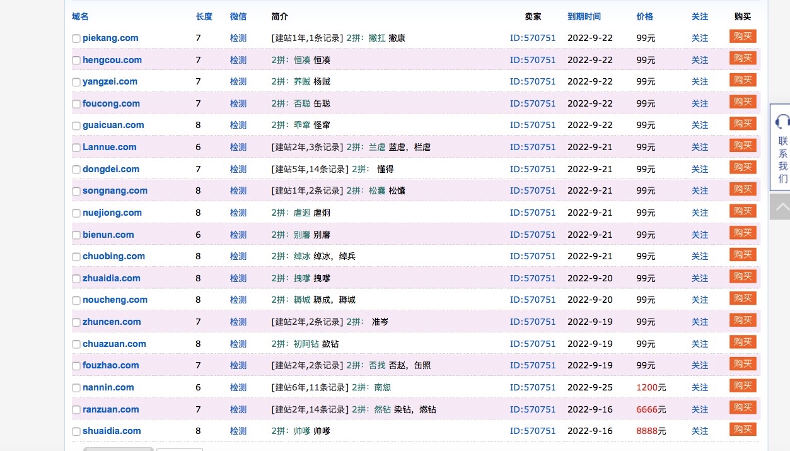
Task: Click the 域名 column header
Action: tap(80, 16)
